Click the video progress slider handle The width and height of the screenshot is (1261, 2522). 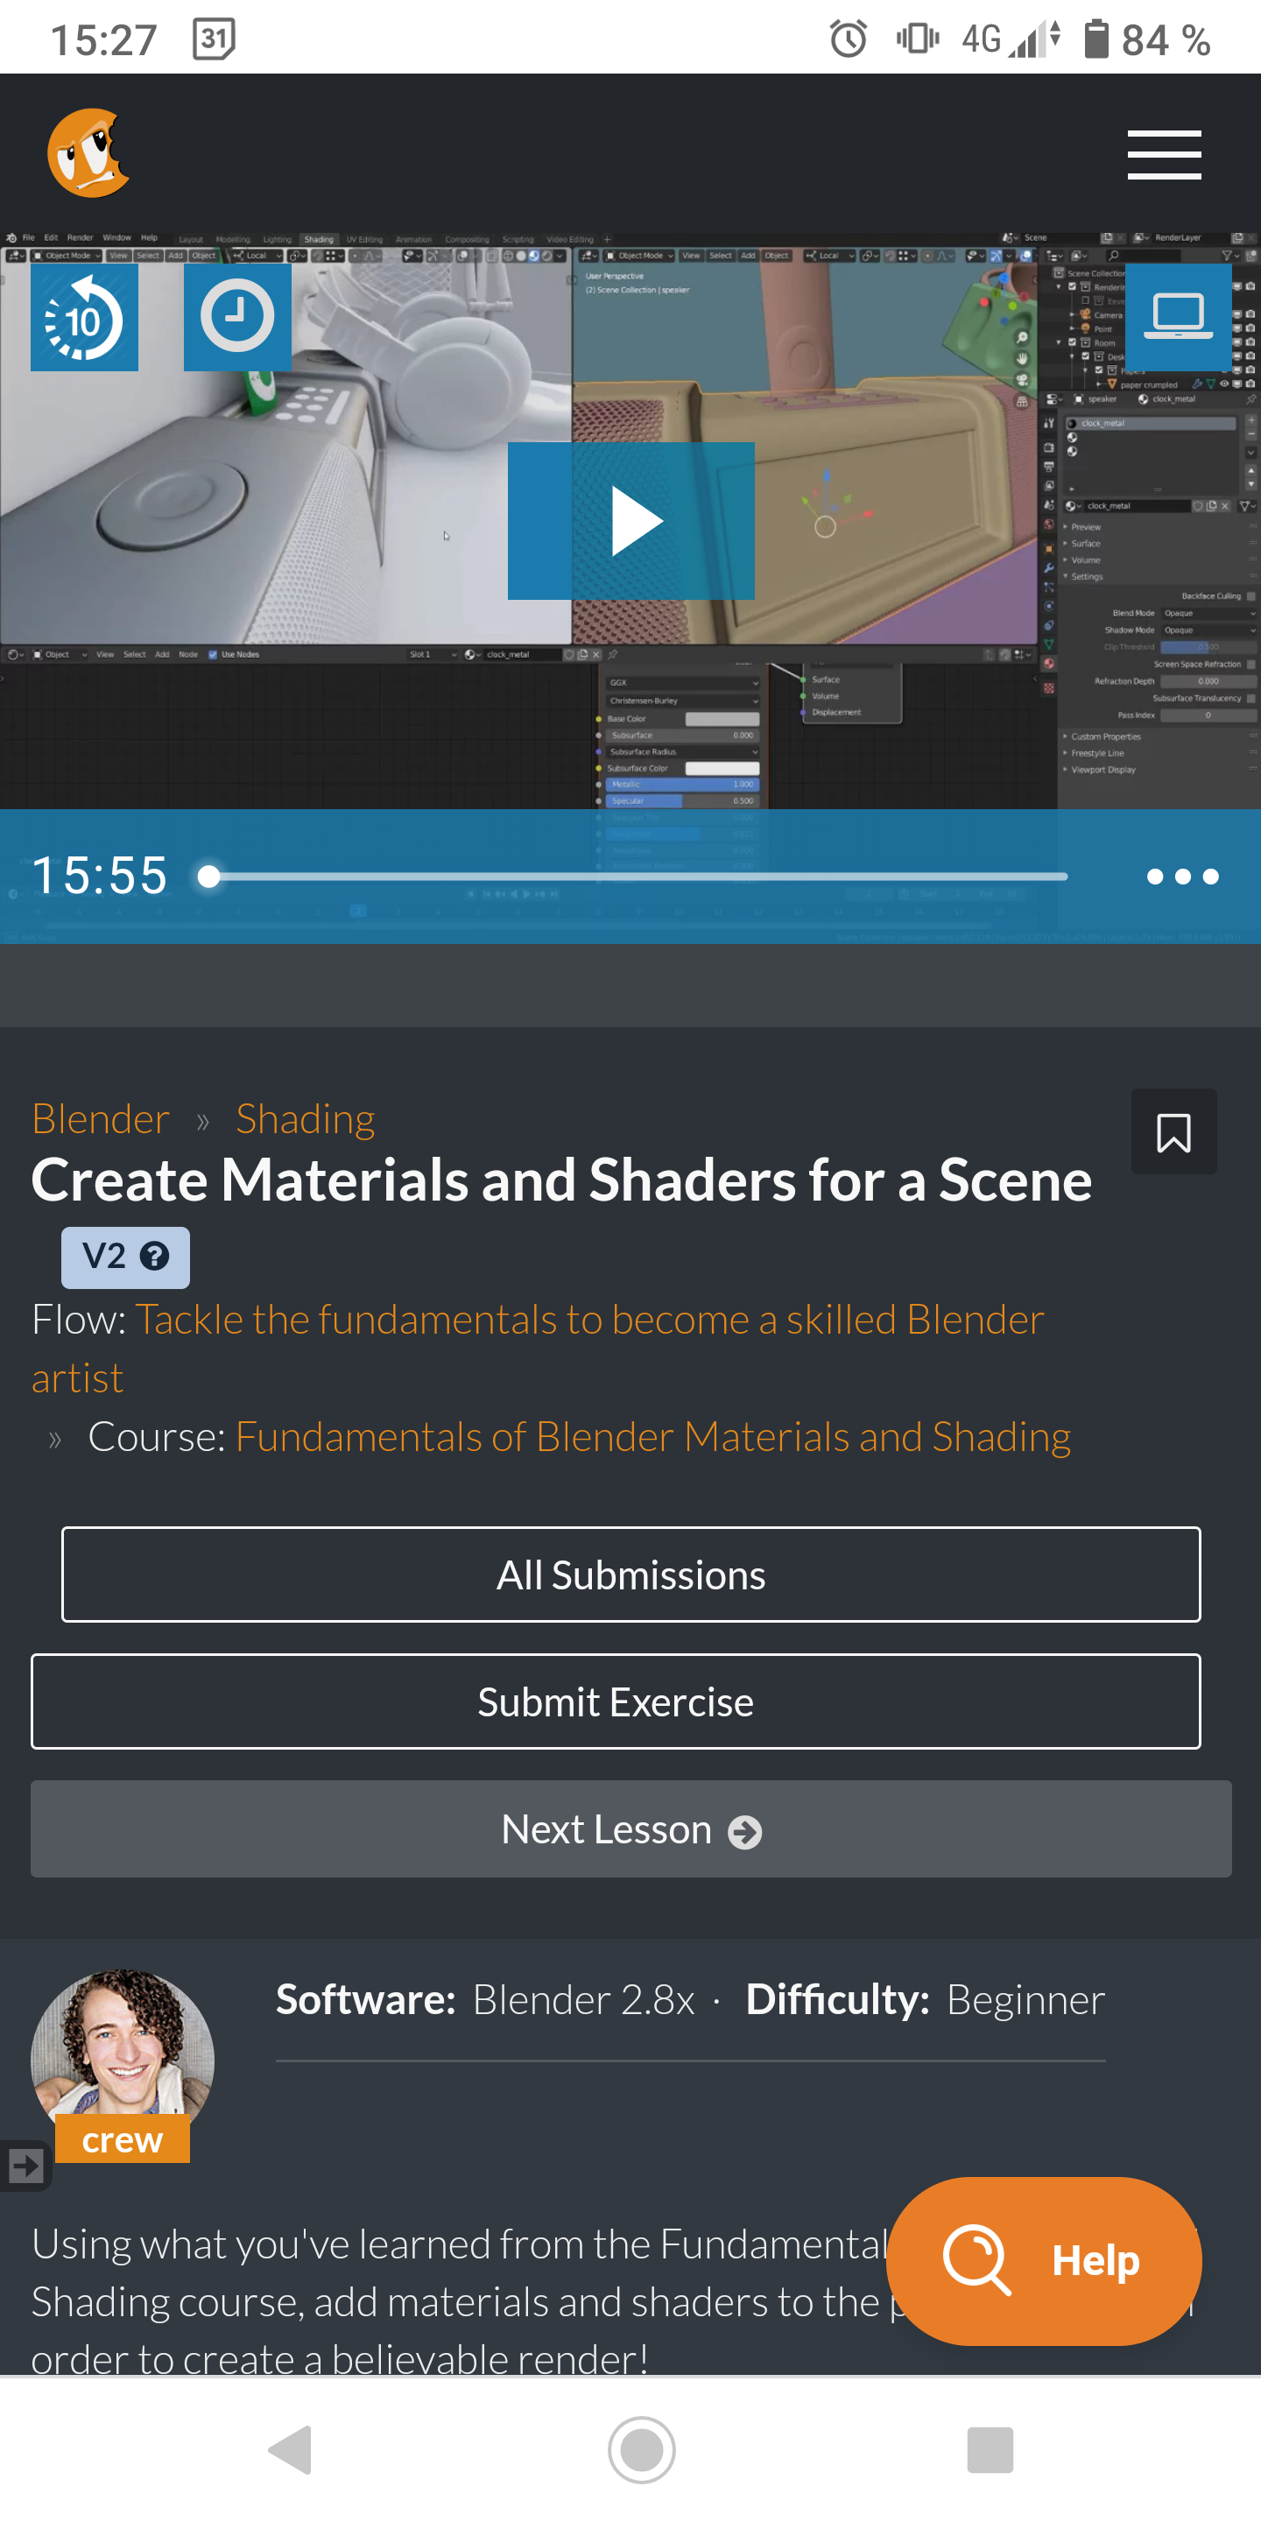coord(208,877)
